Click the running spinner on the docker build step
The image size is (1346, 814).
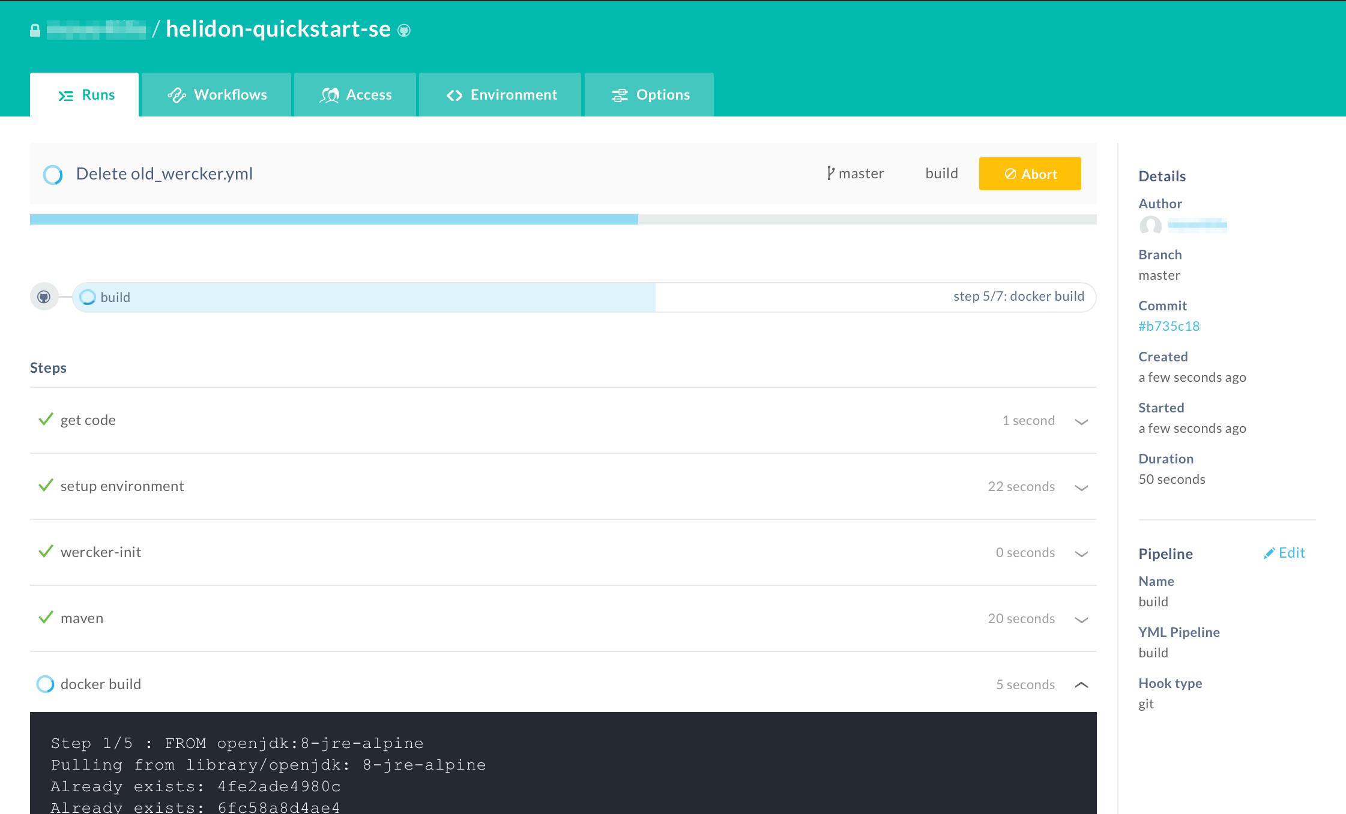tap(45, 684)
